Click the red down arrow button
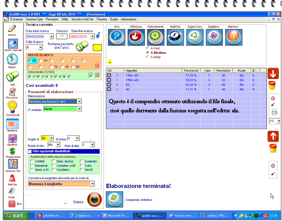This screenshot has width=282, height=221. pyautogui.click(x=273, y=73)
